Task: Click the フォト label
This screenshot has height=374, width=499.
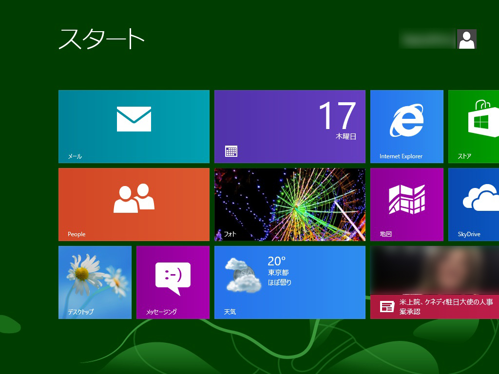Action: pos(230,234)
